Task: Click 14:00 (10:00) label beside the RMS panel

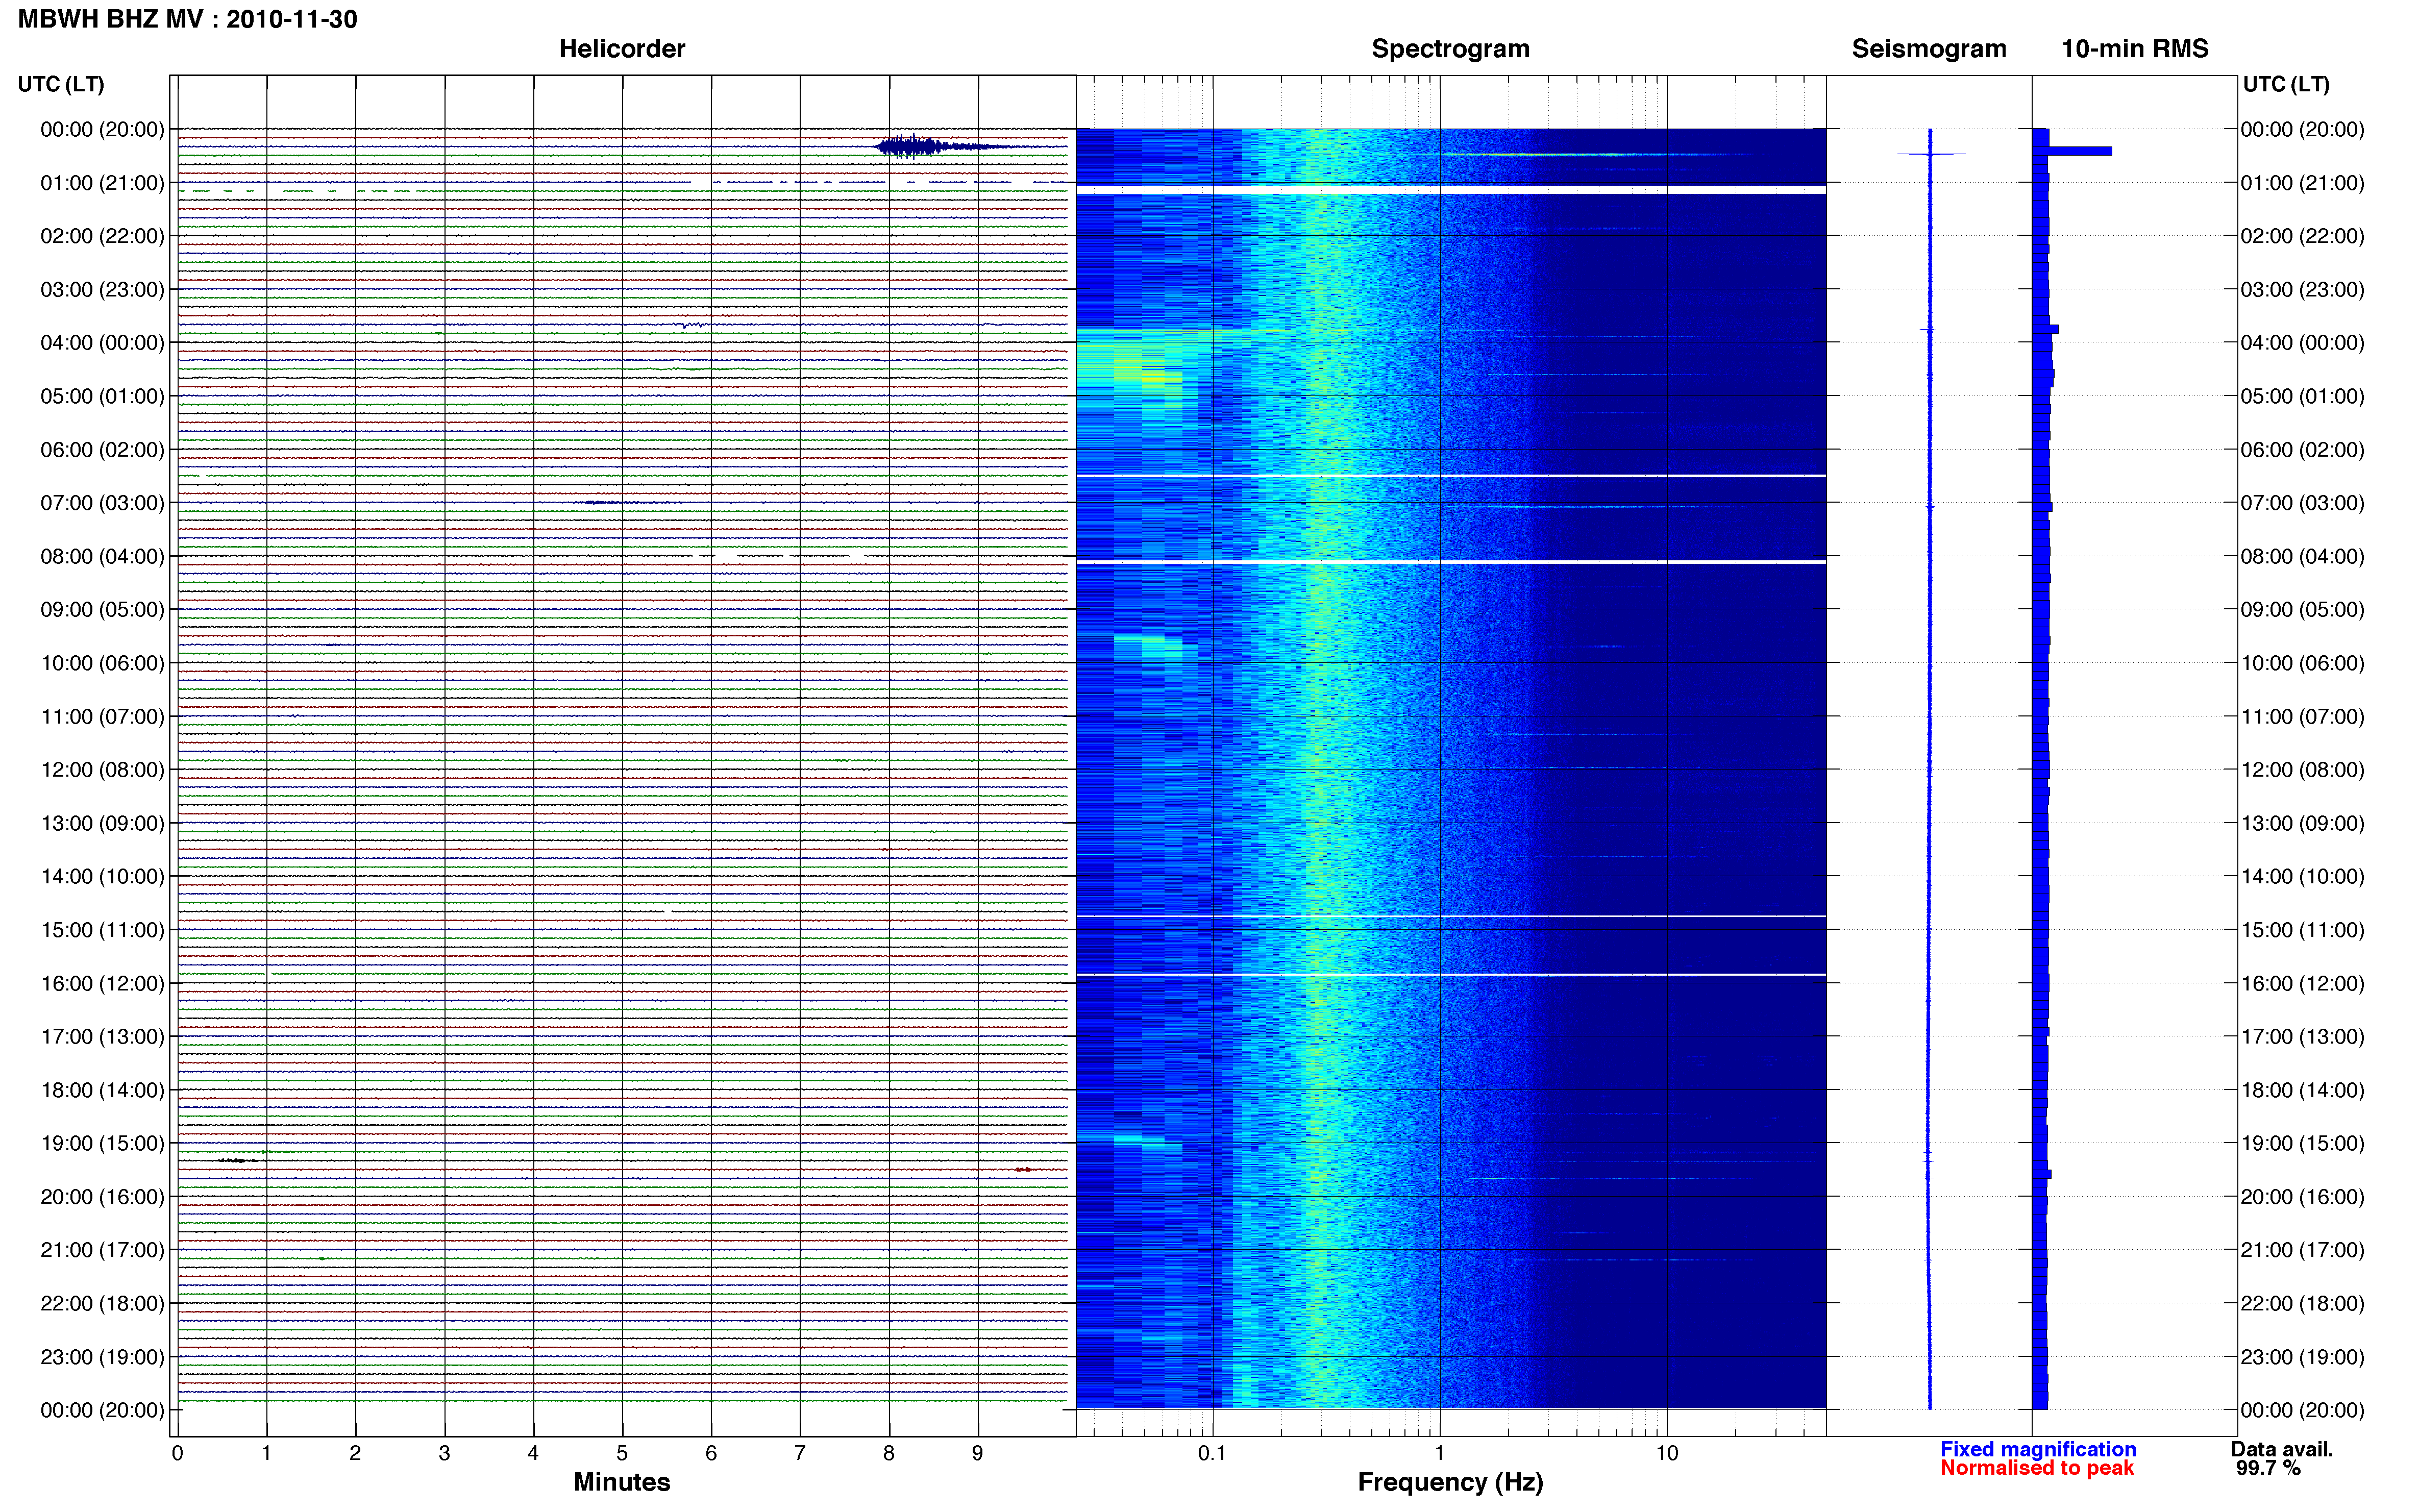Action: 2302,876
